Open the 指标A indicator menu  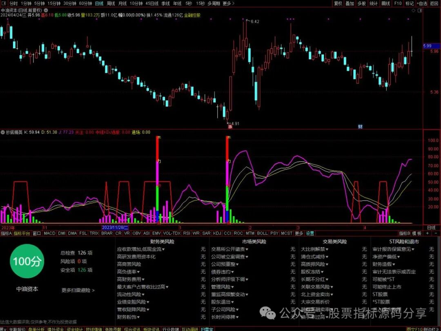pos(6,233)
